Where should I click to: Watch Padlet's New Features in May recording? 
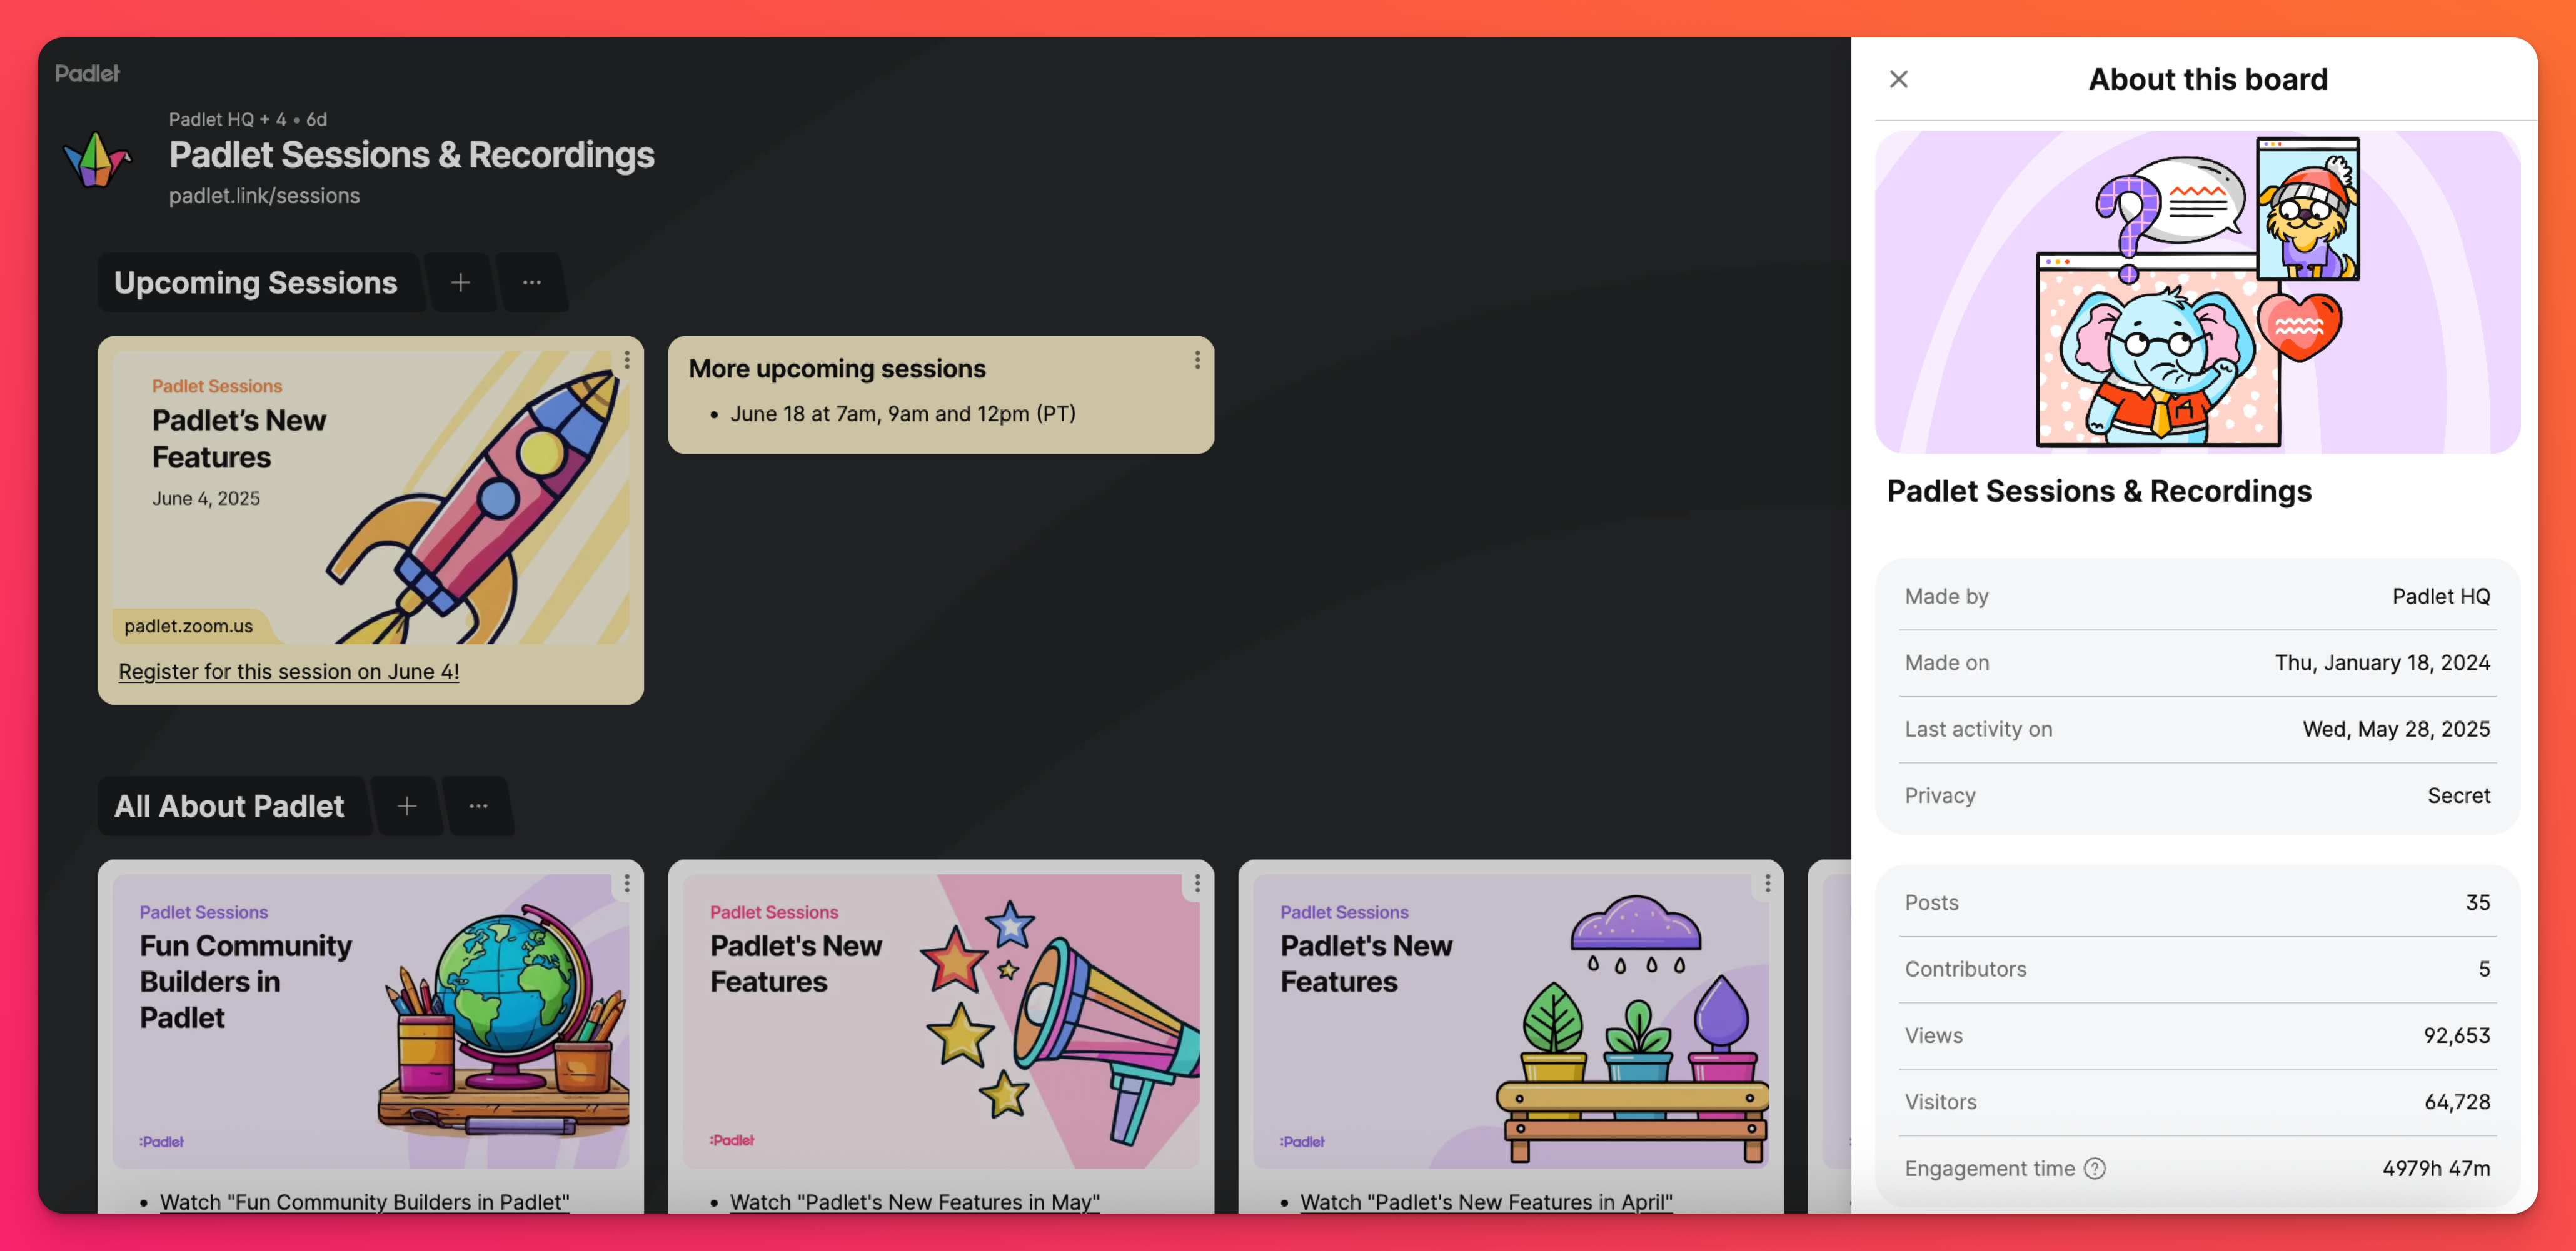(914, 1201)
